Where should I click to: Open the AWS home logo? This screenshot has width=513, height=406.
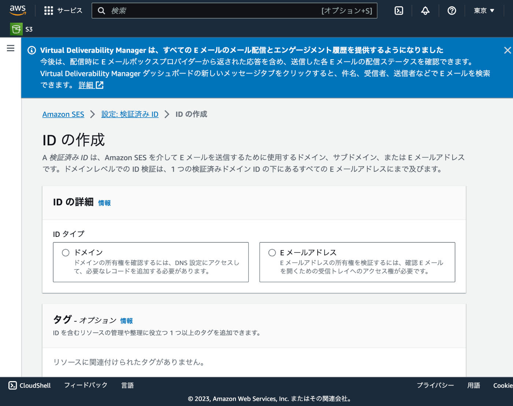pyautogui.click(x=18, y=10)
